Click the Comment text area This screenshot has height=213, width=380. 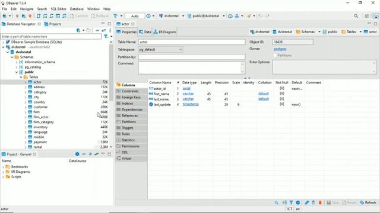pos(191,67)
